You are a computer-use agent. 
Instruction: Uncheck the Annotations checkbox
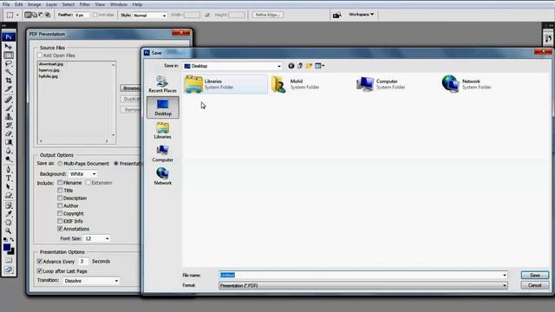(60, 229)
